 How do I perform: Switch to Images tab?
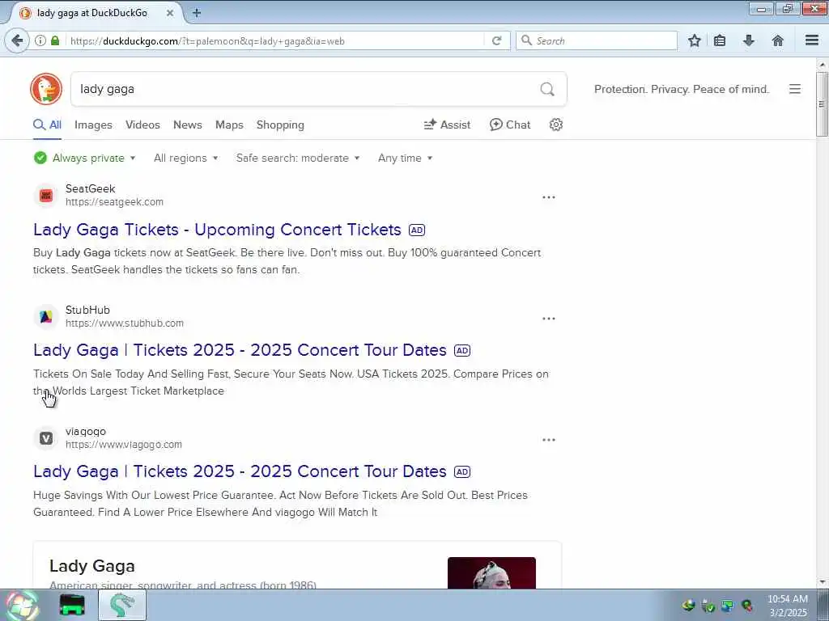pyautogui.click(x=94, y=125)
